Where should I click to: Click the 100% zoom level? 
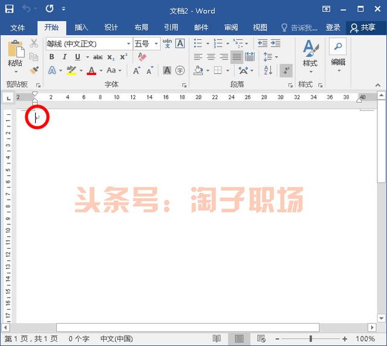365,339
